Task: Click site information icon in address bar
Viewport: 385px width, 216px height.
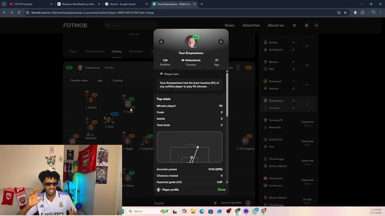Action: click(x=27, y=13)
